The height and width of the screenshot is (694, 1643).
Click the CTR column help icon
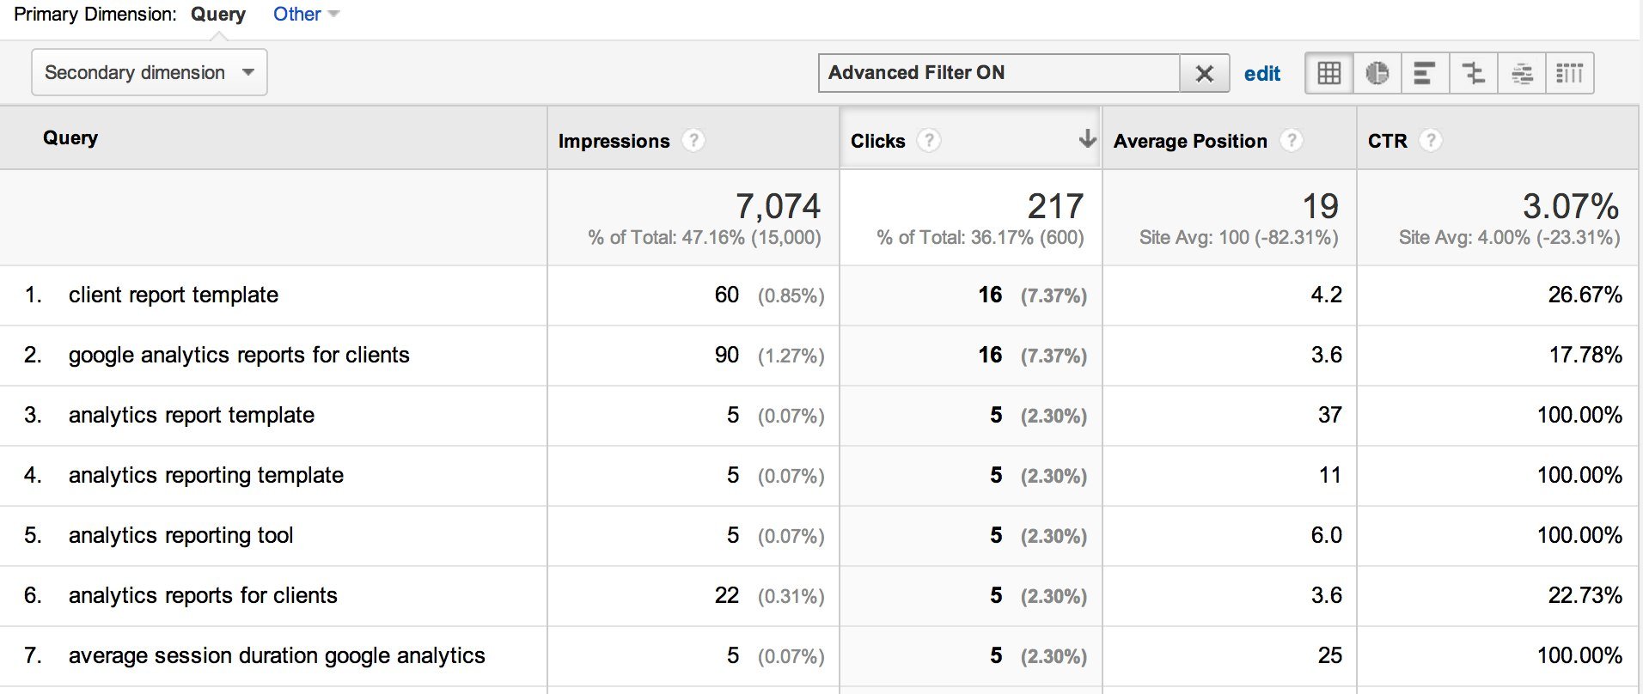[1430, 140]
